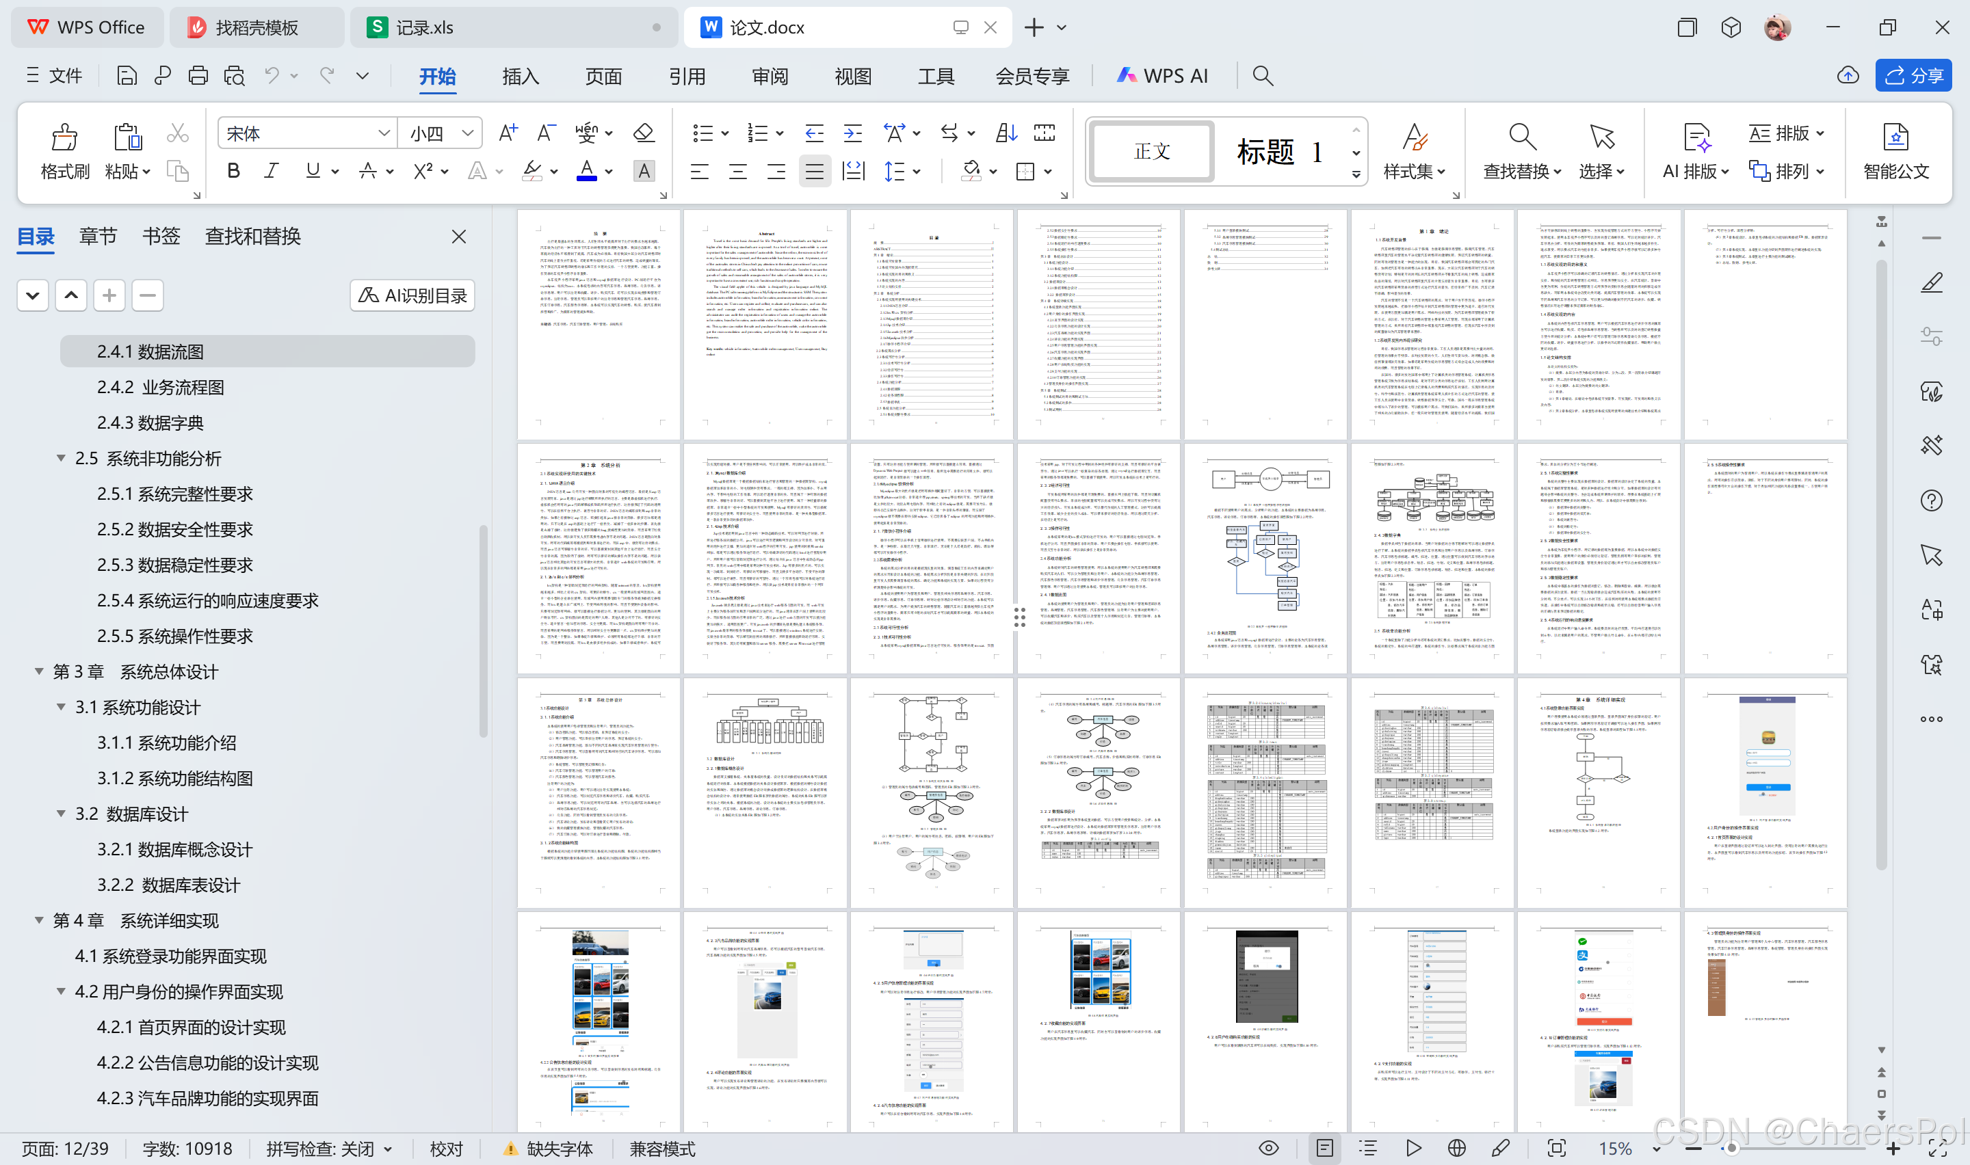Viewport: 1970px width, 1165px height.
Task: Select outline item 3.2.2 数据库表设计
Action: click(168, 885)
